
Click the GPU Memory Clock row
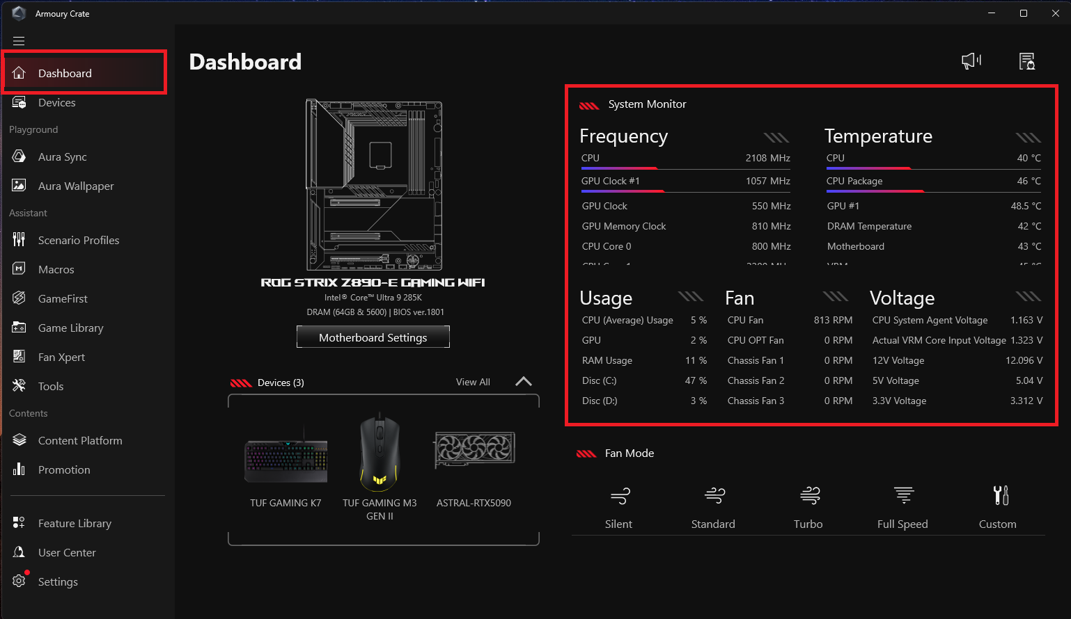[x=686, y=226]
